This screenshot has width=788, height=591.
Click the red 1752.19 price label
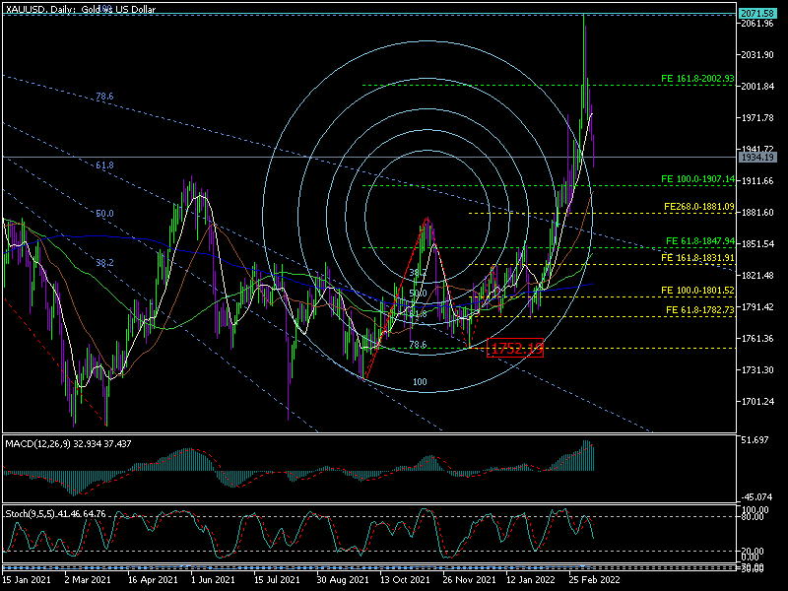515,349
